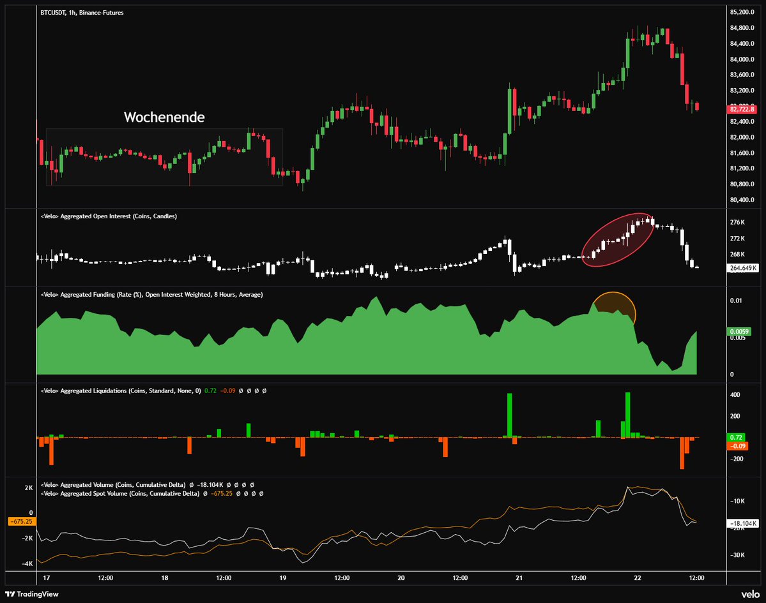766x603 pixels.
Task: Select the Aggregated Funding indicator title
Action: [x=152, y=295]
